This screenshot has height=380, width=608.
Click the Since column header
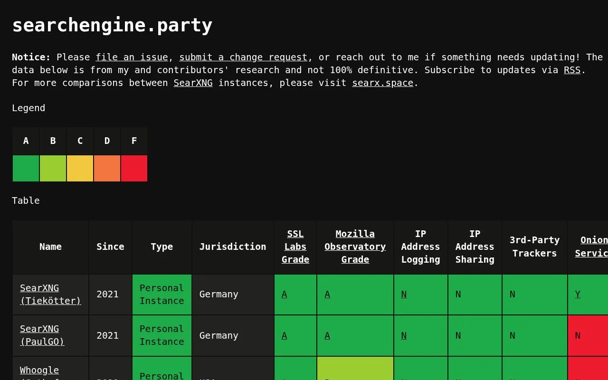110,247
